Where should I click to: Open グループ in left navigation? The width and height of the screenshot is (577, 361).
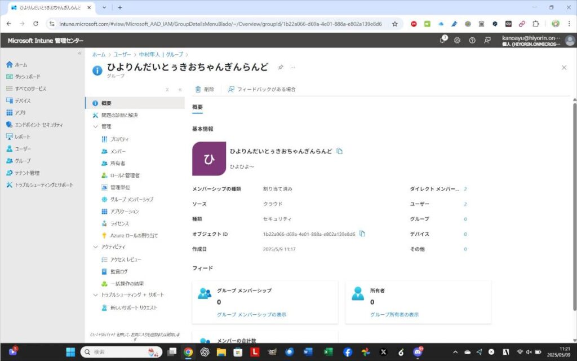pyautogui.click(x=19, y=161)
